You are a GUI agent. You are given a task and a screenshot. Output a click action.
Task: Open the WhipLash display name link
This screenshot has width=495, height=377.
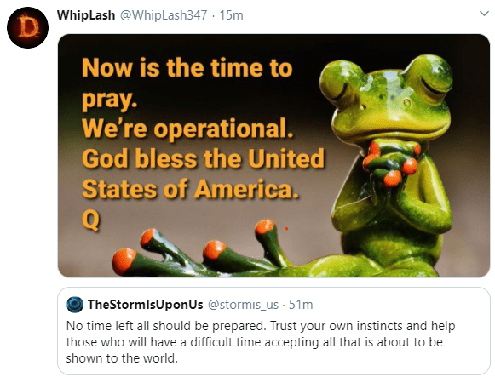coord(86,15)
